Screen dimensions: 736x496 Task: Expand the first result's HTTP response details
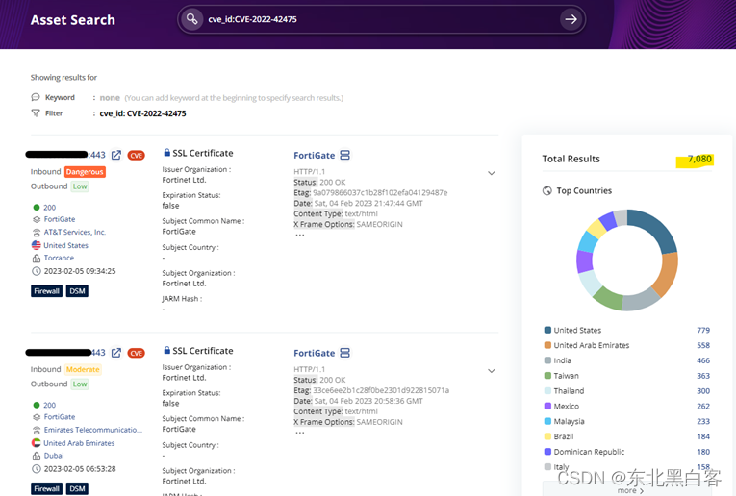pyautogui.click(x=492, y=173)
